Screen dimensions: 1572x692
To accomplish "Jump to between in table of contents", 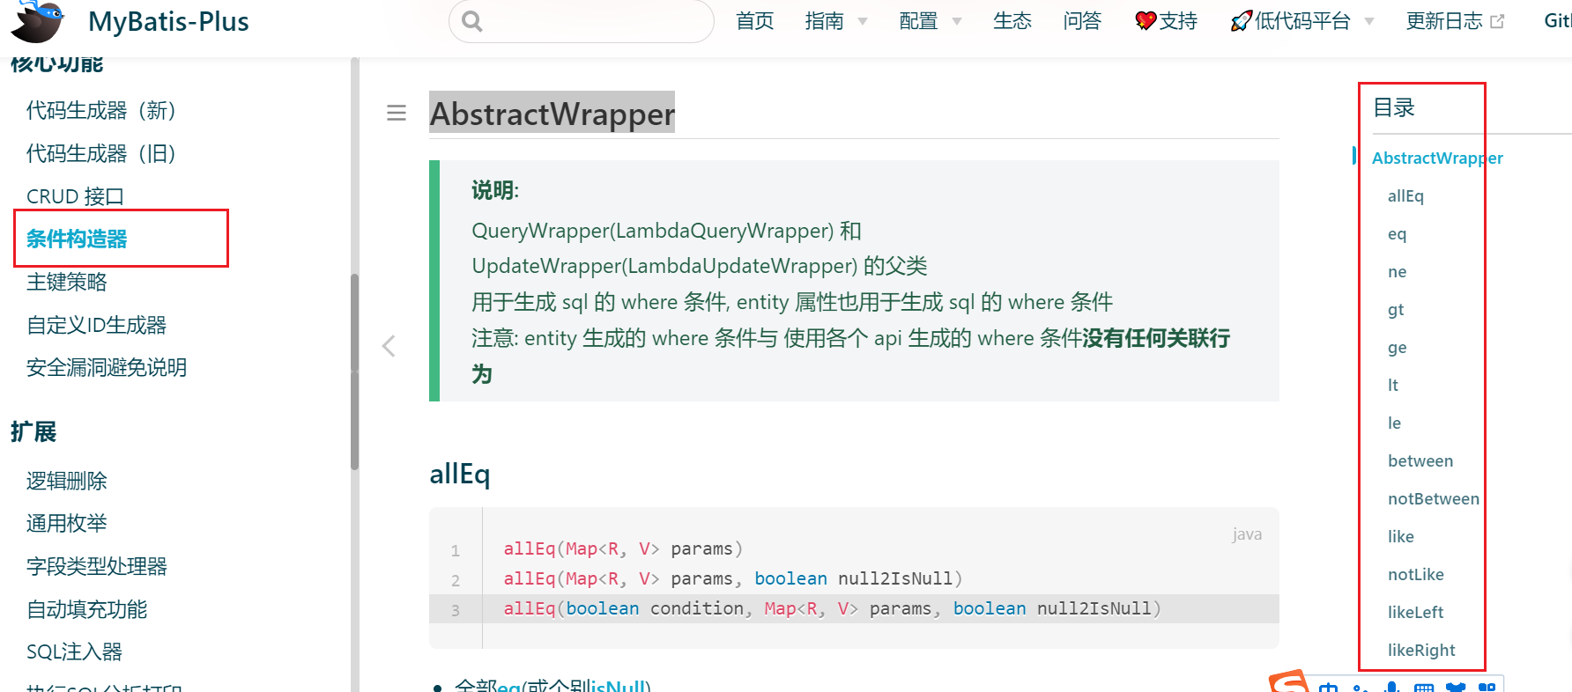I will click(x=1420, y=460).
